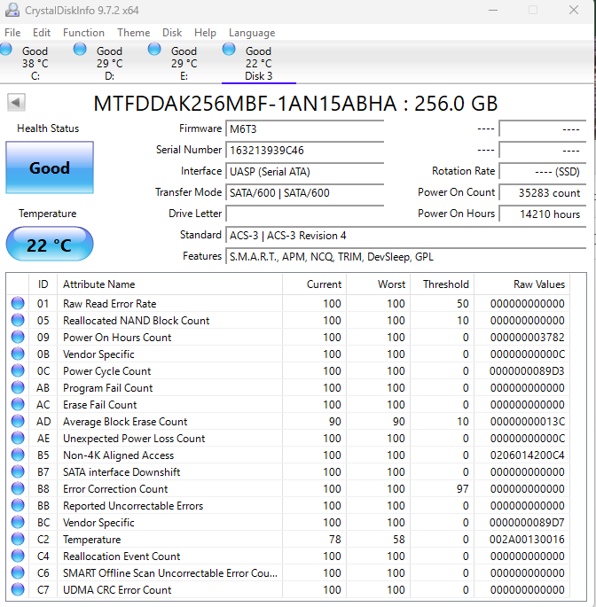This screenshot has height=607, width=596.
Task: Click status orb for Reallocated NAND Block Count
Action: tap(18, 320)
